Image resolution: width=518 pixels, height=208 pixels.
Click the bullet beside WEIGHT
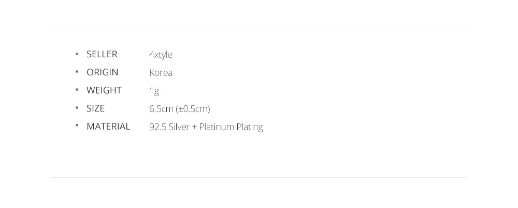(x=77, y=90)
